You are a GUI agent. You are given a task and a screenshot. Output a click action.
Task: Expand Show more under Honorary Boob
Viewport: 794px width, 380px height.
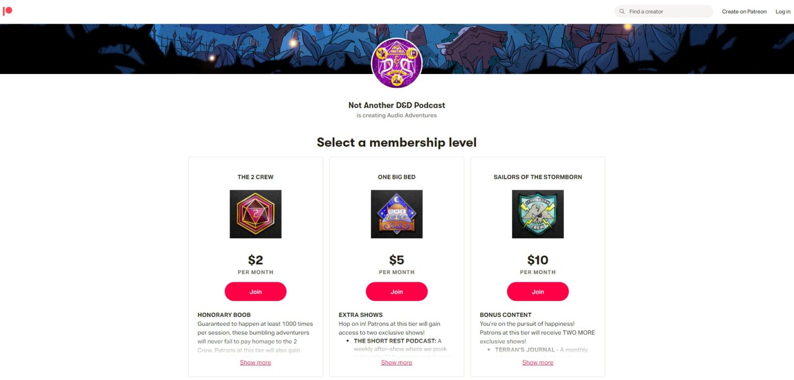point(255,362)
